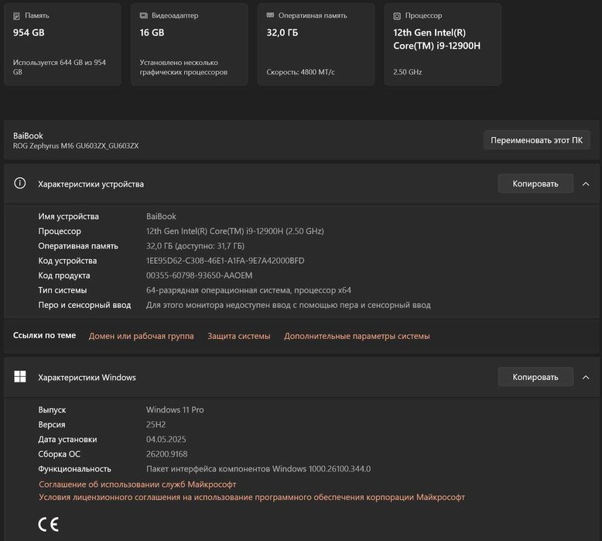The height and width of the screenshot is (541, 602).
Task: Open Защита системы link
Action: 239,336
